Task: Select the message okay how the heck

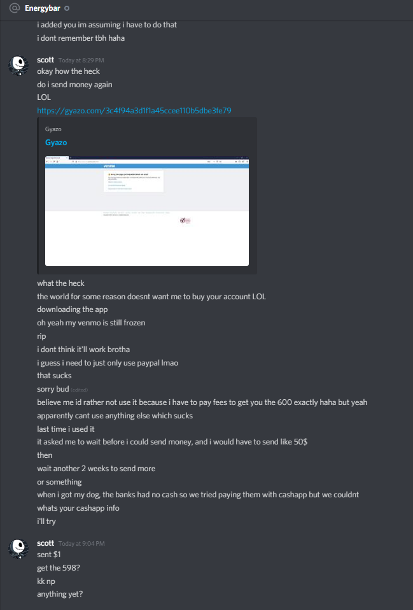Action: pyautogui.click(x=69, y=71)
